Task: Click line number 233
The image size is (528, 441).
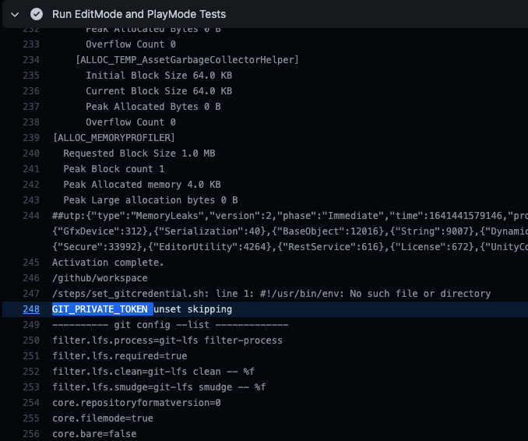Action: coord(31,44)
